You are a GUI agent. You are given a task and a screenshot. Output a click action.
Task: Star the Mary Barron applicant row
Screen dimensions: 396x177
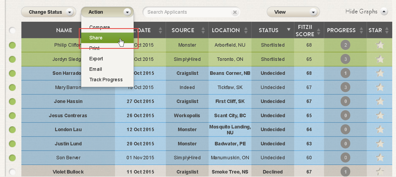tap(380, 87)
